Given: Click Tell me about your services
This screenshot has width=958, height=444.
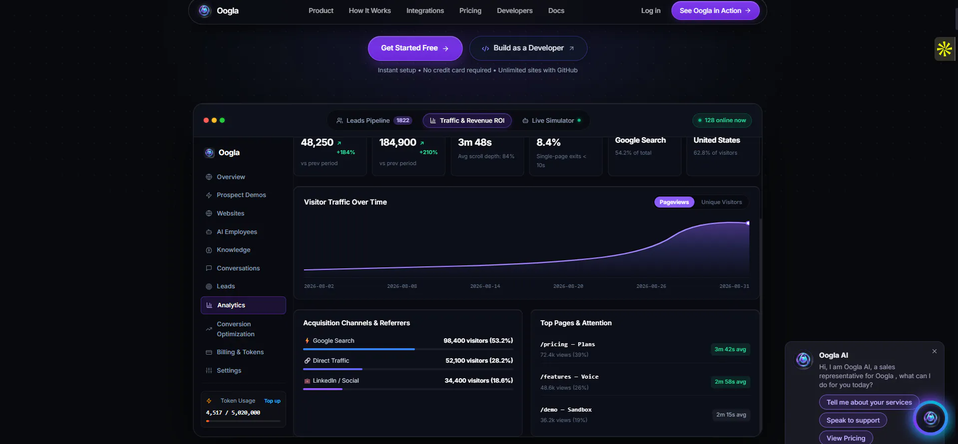Looking at the screenshot, I should [x=869, y=402].
